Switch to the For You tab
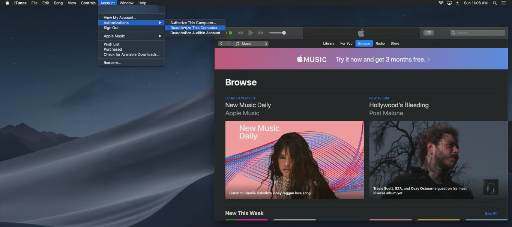512x227 pixels. pyautogui.click(x=346, y=44)
